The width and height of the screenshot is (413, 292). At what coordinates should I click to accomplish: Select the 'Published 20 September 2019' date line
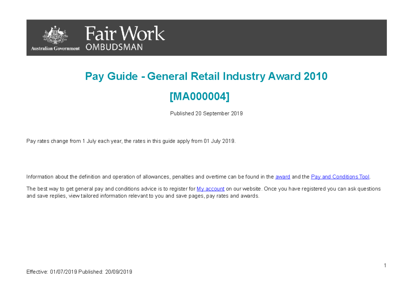pos(206,113)
